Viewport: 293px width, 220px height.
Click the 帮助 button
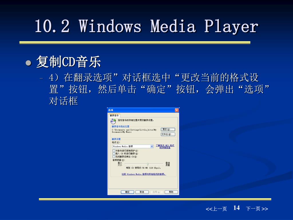(171, 192)
